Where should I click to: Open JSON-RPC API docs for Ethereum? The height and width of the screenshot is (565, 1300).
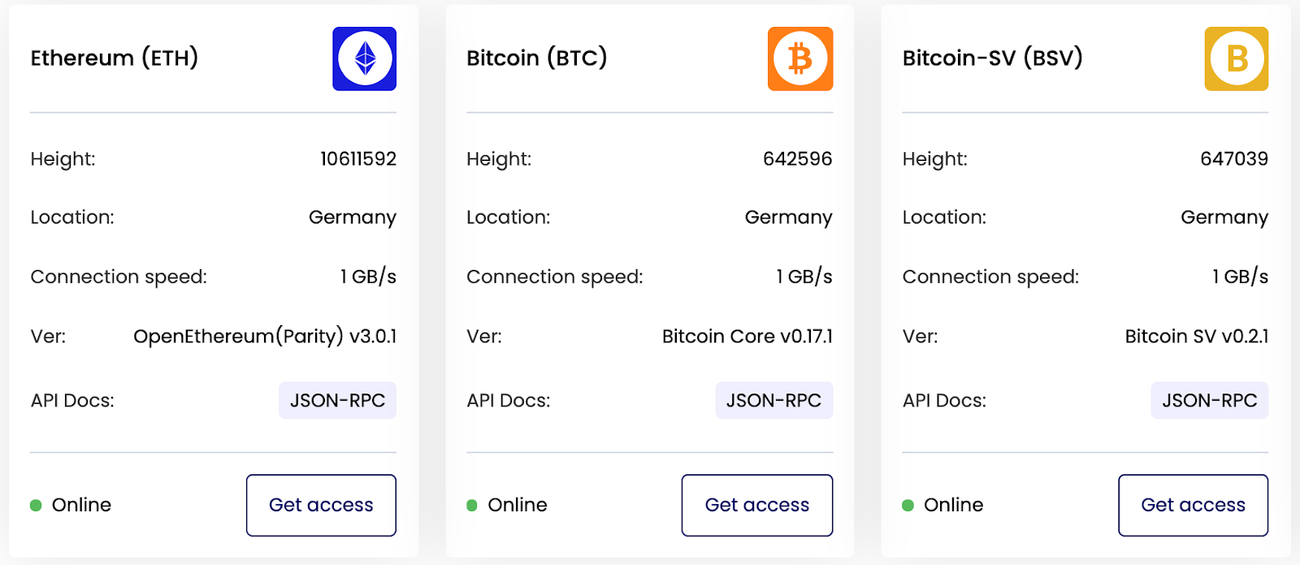coord(337,400)
